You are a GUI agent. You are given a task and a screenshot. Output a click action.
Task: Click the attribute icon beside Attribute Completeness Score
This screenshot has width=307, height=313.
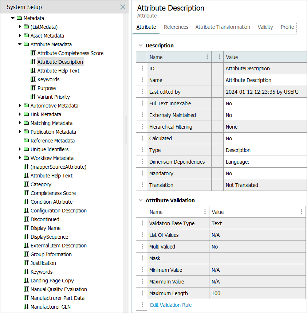[33, 53]
